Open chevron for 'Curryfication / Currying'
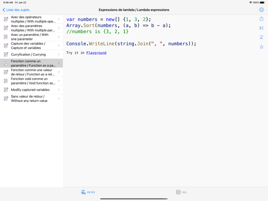 pyautogui.click(x=59, y=54)
